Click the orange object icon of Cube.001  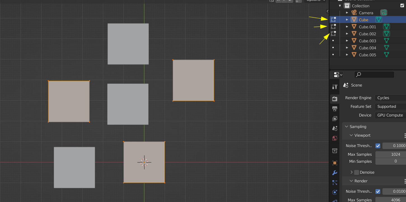click(x=354, y=27)
